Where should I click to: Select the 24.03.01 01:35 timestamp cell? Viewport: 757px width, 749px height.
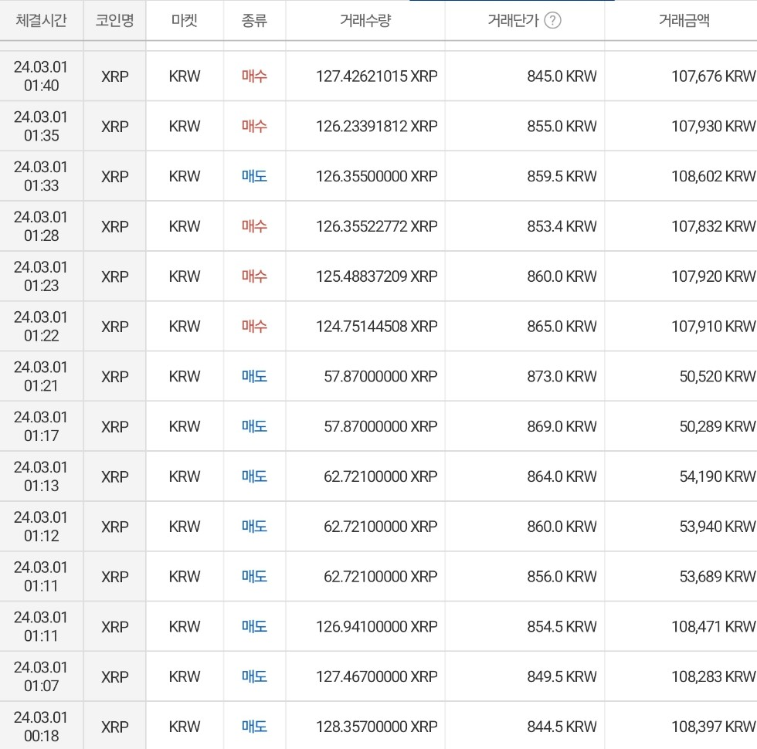pyautogui.click(x=41, y=126)
